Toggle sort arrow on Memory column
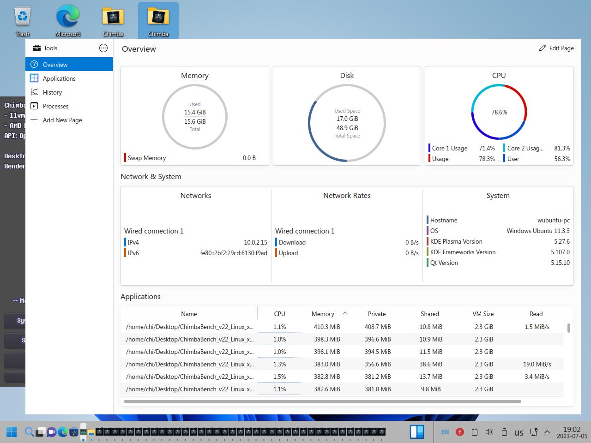Viewport: 591px width, 443px height. click(x=345, y=313)
